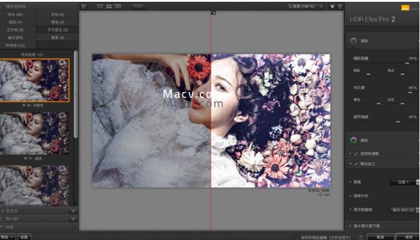Adjust the 白色 white slider handle
Screen dimensions: 420x240
point(402,103)
